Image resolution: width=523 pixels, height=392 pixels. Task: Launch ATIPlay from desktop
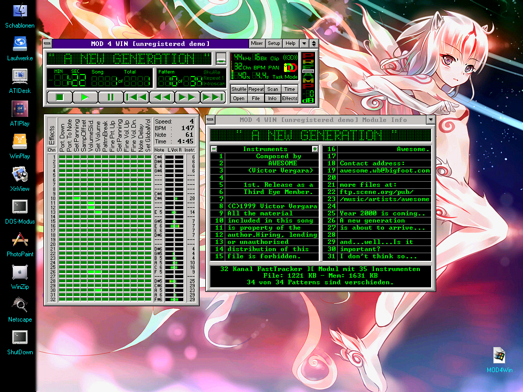click(x=20, y=114)
